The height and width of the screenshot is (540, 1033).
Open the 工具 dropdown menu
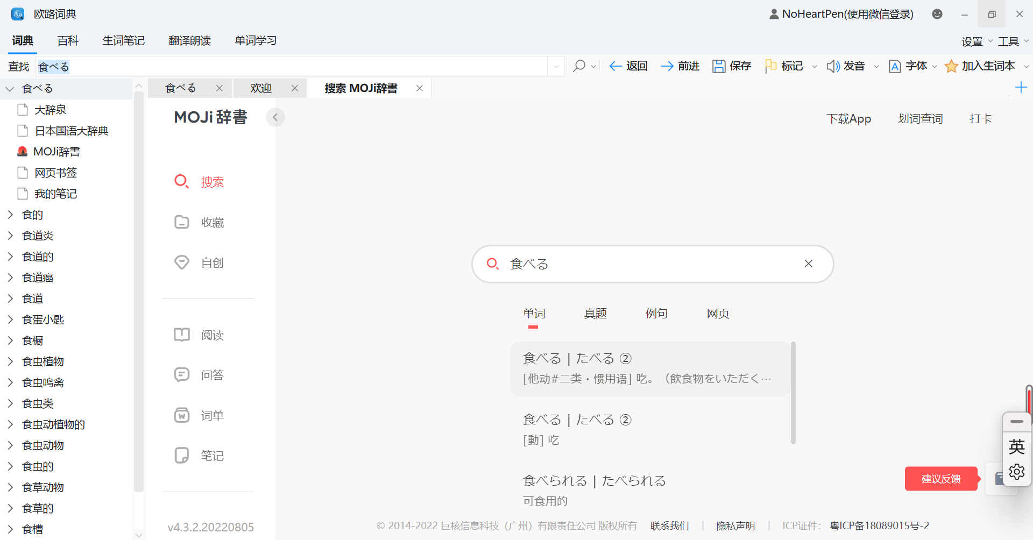tap(1013, 41)
